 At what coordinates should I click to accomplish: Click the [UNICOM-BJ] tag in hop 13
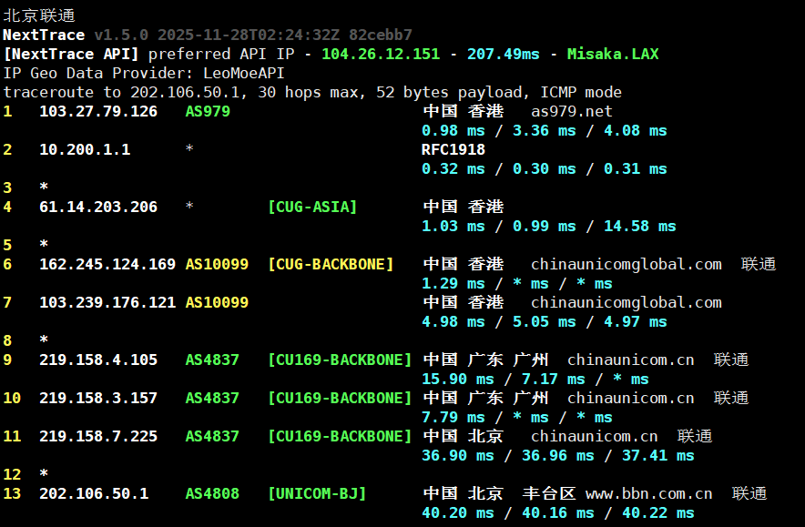click(x=316, y=493)
